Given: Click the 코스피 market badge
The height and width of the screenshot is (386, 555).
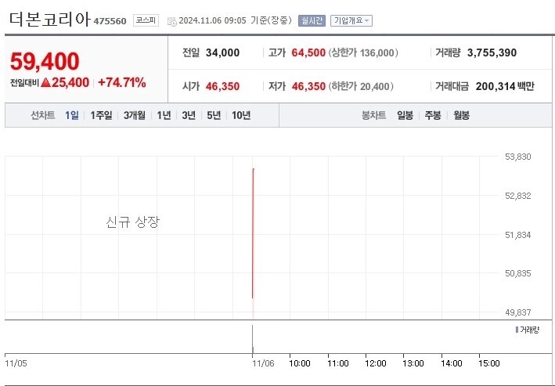Looking at the screenshot, I should [145, 21].
